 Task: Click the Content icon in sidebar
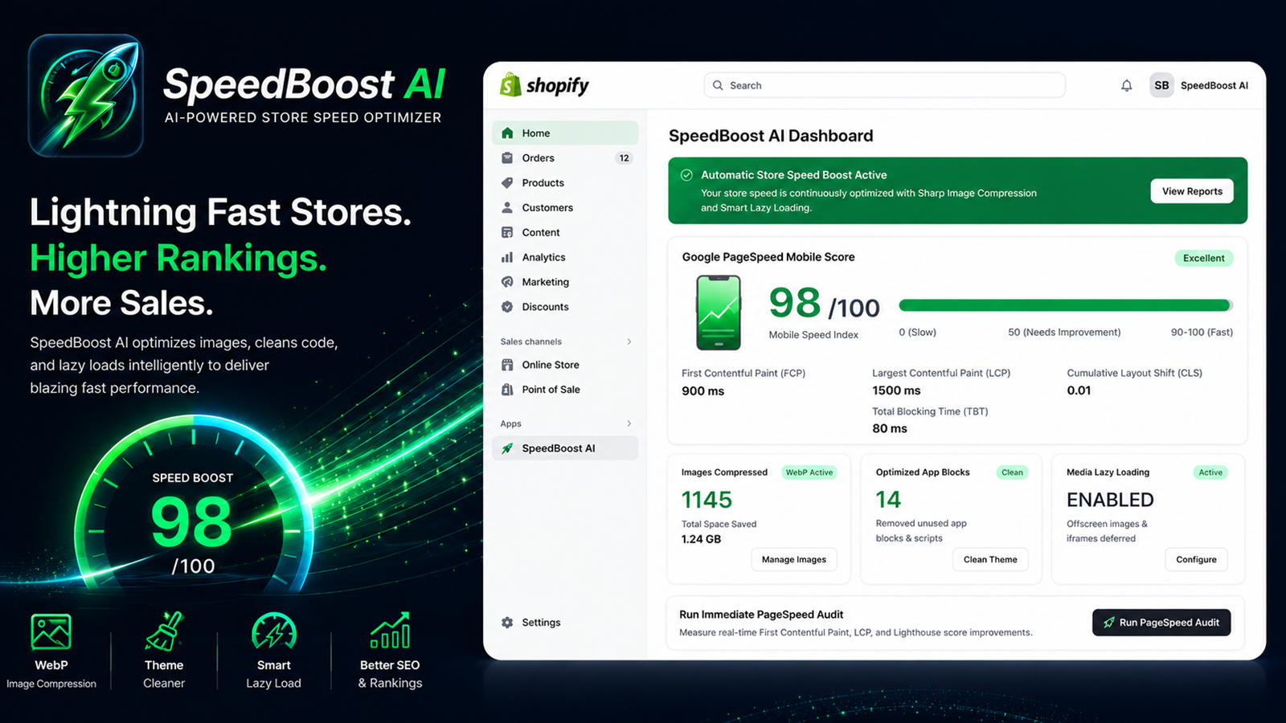(507, 232)
